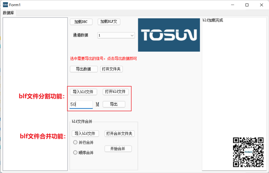The width and height of the screenshot is (269, 173).
Task: Click the 打开合并文件夹 button
Action: [x=119, y=134]
